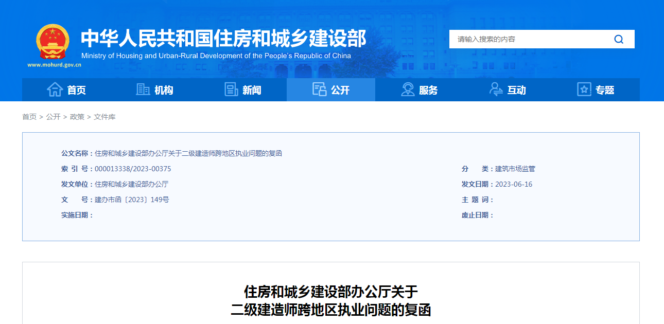Click the home icon beside 首页
The width and height of the screenshot is (664, 324).
tap(55, 89)
